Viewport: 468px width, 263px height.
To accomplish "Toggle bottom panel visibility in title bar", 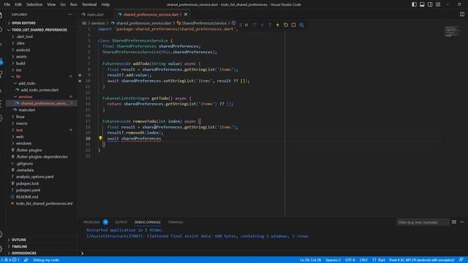I will tap(422, 4).
